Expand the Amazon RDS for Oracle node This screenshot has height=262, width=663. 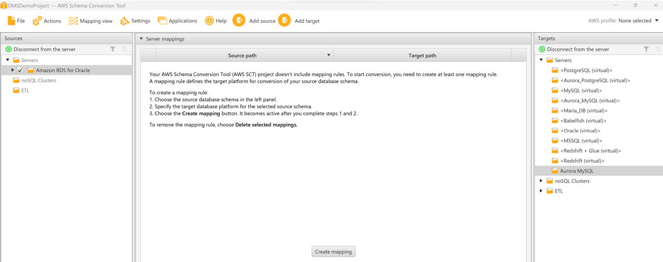(x=13, y=70)
